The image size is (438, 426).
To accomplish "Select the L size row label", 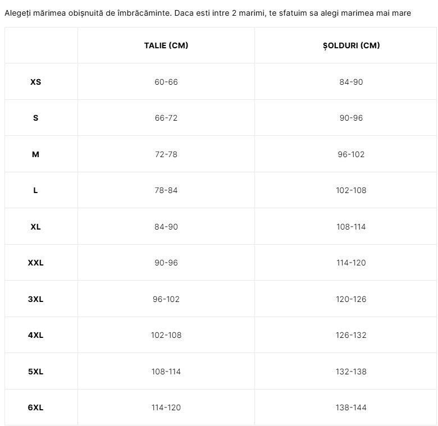I will pyautogui.click(x=35, y=190).
